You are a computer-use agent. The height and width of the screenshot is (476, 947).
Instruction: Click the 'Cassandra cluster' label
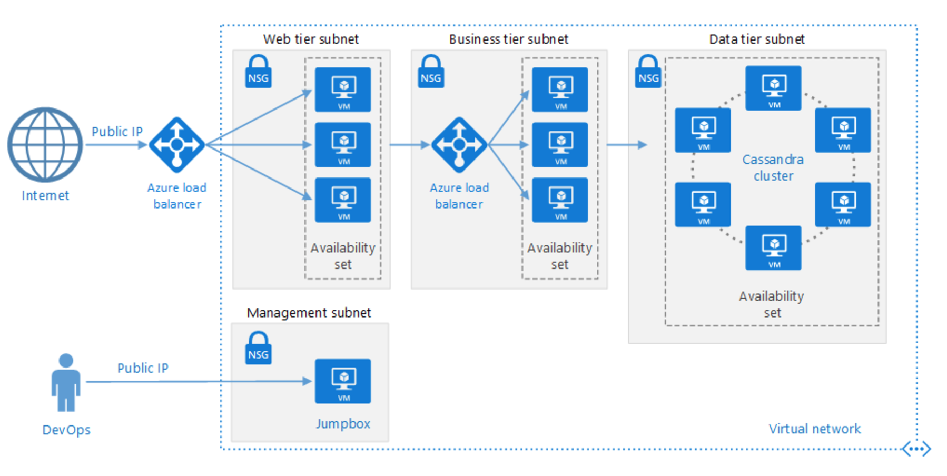(773, 167)
